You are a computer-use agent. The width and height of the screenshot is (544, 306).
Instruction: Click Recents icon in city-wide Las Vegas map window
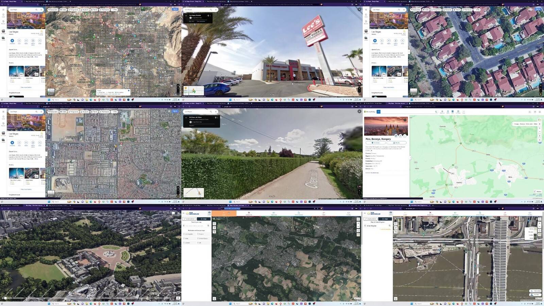[3, 22]
